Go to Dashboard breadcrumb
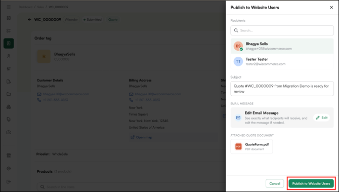Screen dimensions: 339x192 click(25, 7)
